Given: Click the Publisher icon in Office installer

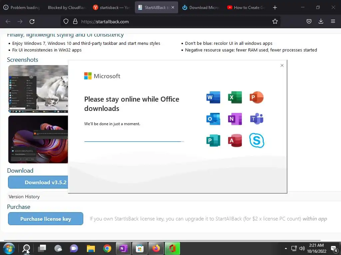Looking at the screenshot, I should (x=213, y=140).
